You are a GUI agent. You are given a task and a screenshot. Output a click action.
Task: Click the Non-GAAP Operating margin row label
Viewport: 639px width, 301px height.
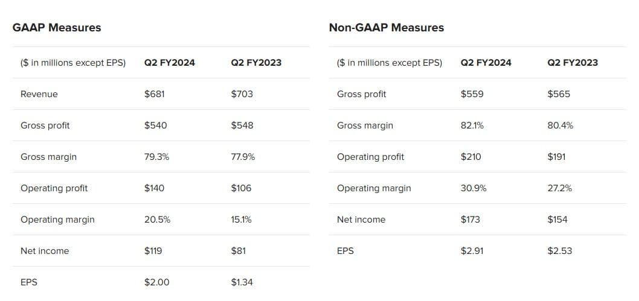point(374,188)
